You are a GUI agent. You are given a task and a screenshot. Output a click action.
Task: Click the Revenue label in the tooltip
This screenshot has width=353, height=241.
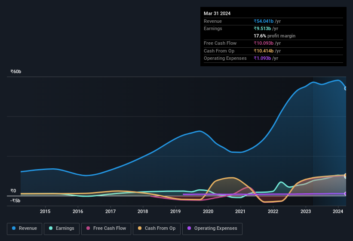[x=213, y=21]
